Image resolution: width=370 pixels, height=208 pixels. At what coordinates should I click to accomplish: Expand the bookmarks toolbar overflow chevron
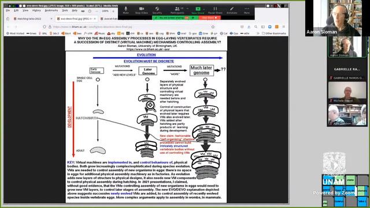click(x=258, y=34)
